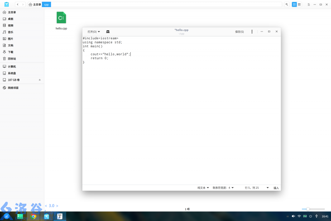Launch Chrome from the taskbar
Viewport: 331px width, 221px height.
(34, 216)
